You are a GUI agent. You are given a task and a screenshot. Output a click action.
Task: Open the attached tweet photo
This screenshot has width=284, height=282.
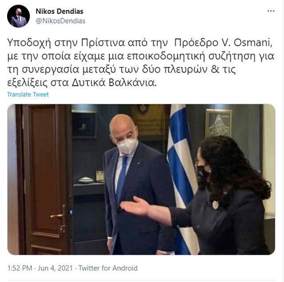[141, 179]
